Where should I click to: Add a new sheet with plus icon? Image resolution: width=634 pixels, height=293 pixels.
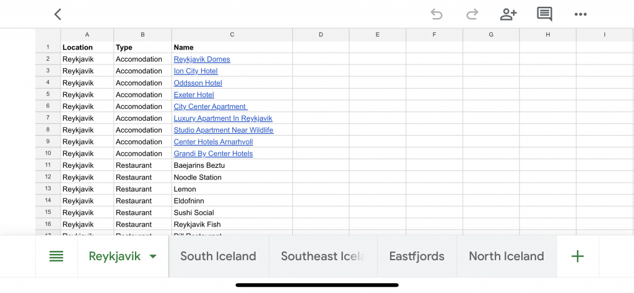click(x=578, y=256)
